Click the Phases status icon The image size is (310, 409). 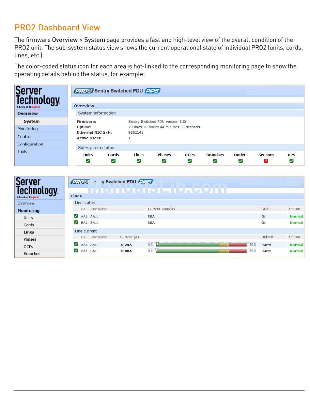pos(164,161)
